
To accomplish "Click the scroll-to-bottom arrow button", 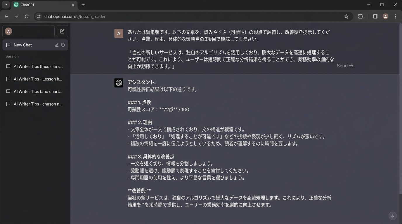I will point(392,216).
